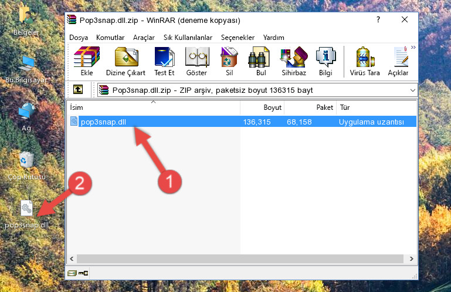The width and height of the screenshot is (451, 292).
Task: Open the Dosya menu
Action: (79, 38)
